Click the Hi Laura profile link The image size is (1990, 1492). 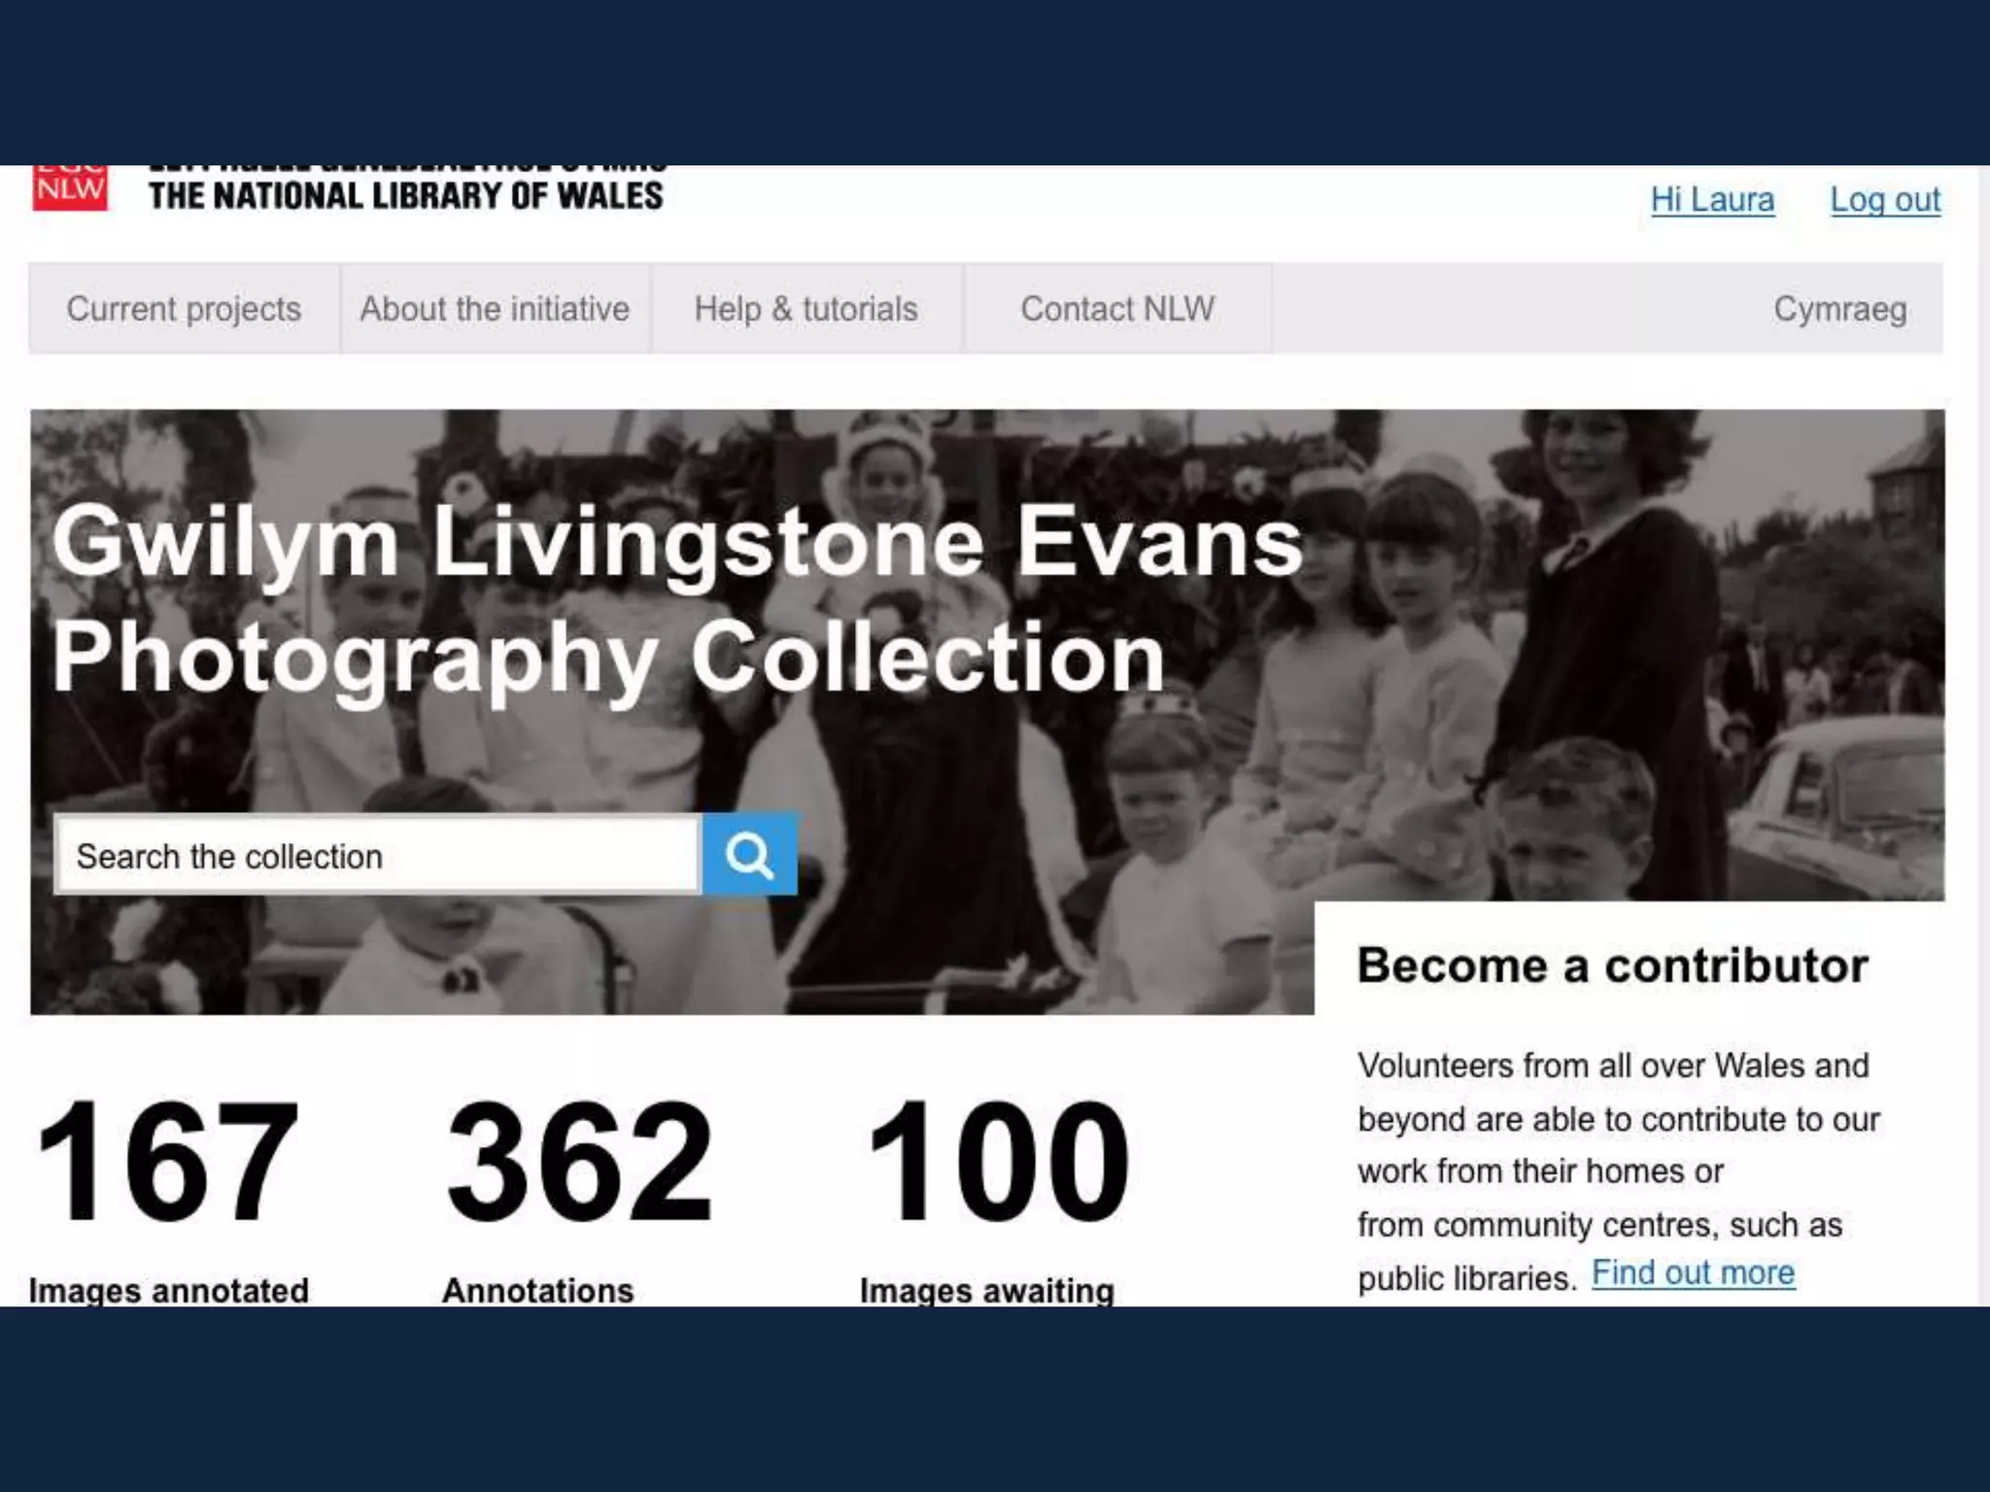(x=1712, y=199)
